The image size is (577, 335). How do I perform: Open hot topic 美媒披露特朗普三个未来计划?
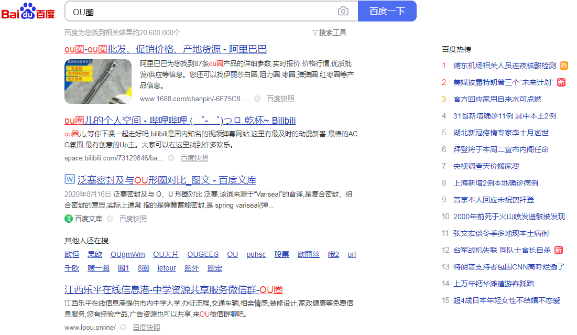504,82
